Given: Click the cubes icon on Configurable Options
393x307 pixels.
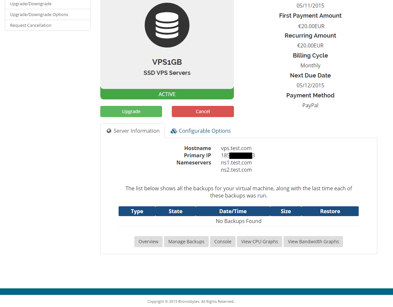Looking at the screenshot, I should click(x=174, y=131).
